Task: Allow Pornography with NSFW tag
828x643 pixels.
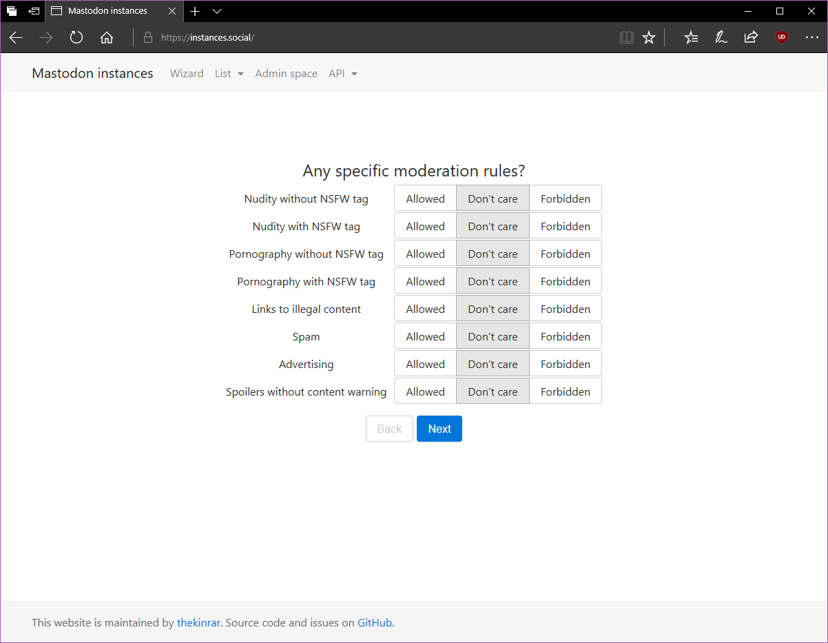Action: pyautogui.click(x=425, y=281)
